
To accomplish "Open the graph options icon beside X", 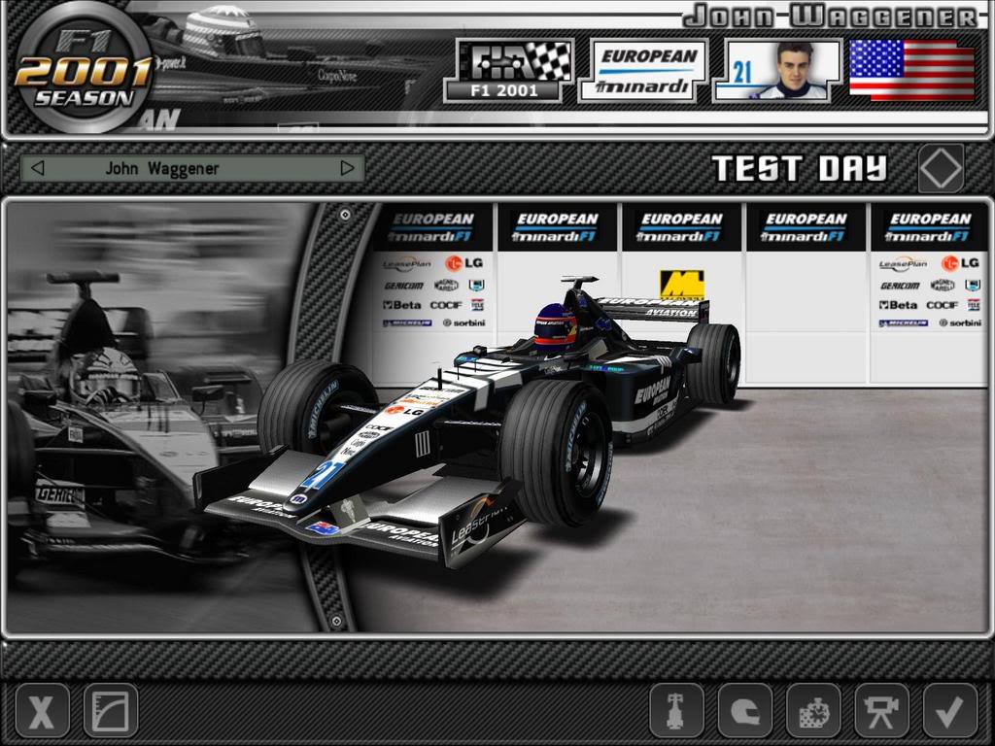I will point(111,710).
